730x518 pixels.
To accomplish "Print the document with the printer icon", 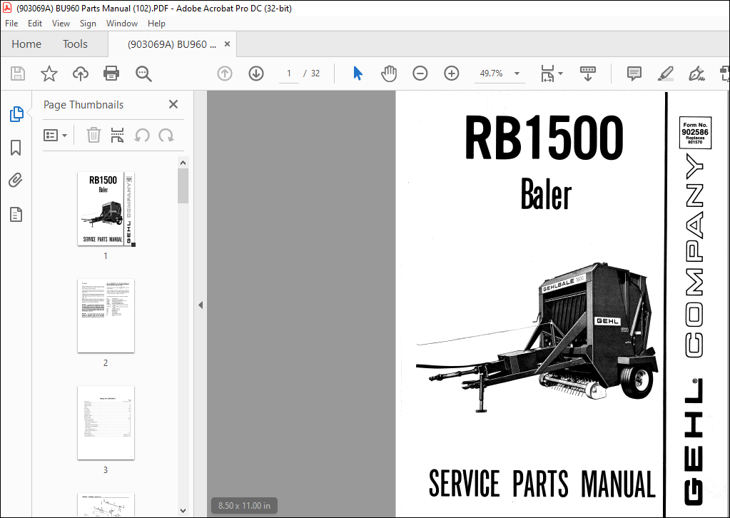I will tap(111, 73).
